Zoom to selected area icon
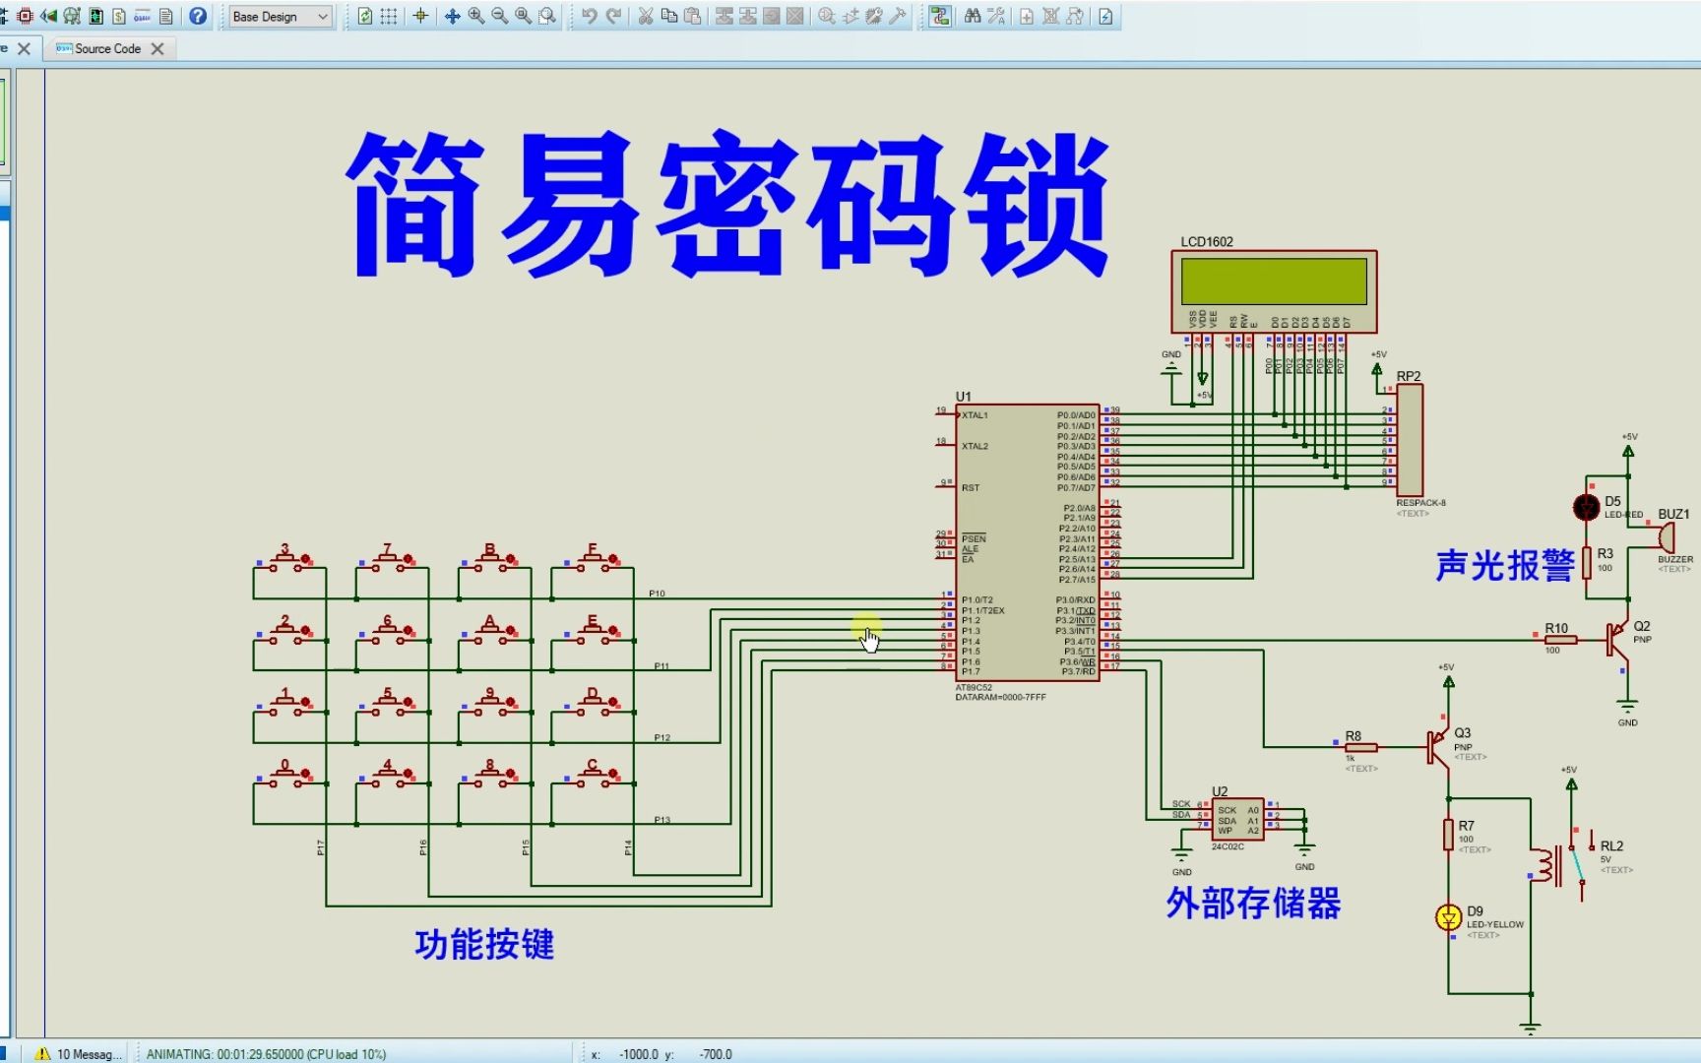The height and width of the screenshot is (1063, 1701). [x=547, y=16]
